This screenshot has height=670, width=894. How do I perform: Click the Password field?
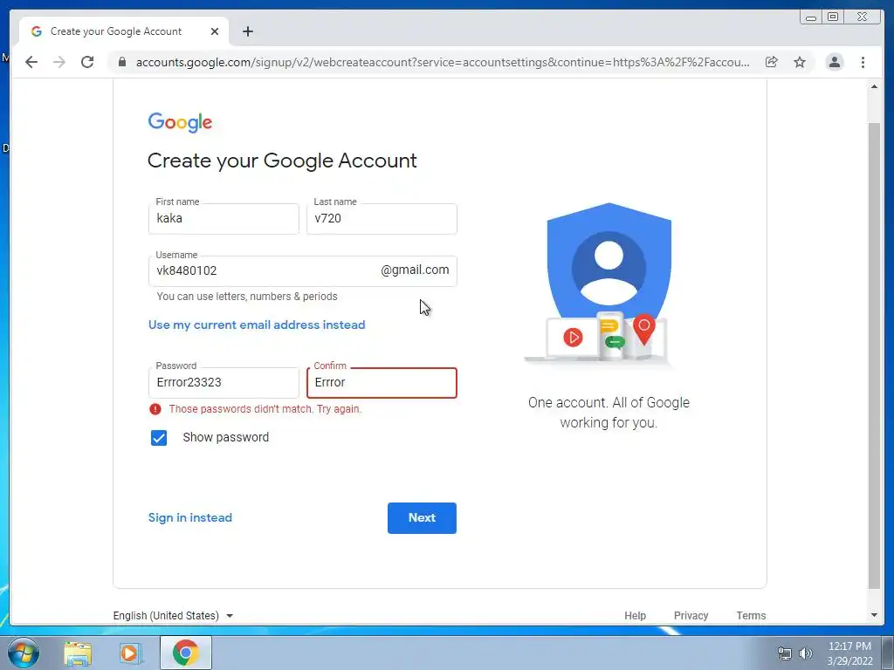(x=223, y=383)
